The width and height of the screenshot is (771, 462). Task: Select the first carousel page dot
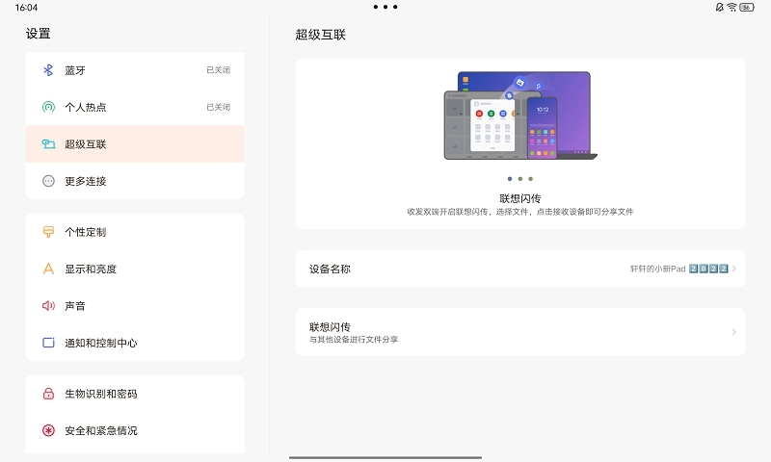[x=509, y=178]
